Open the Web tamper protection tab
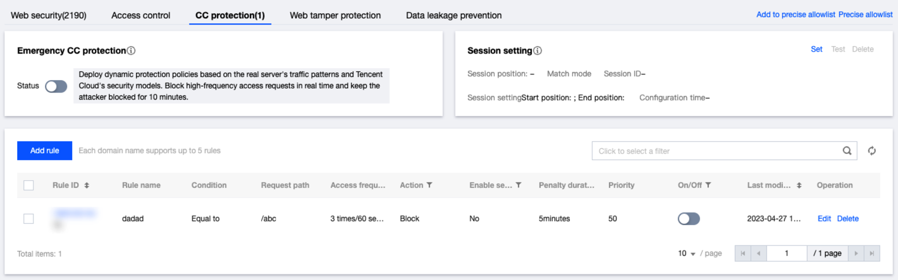The height and width of the screenshot is (280, 898). [x=335, y=15]
